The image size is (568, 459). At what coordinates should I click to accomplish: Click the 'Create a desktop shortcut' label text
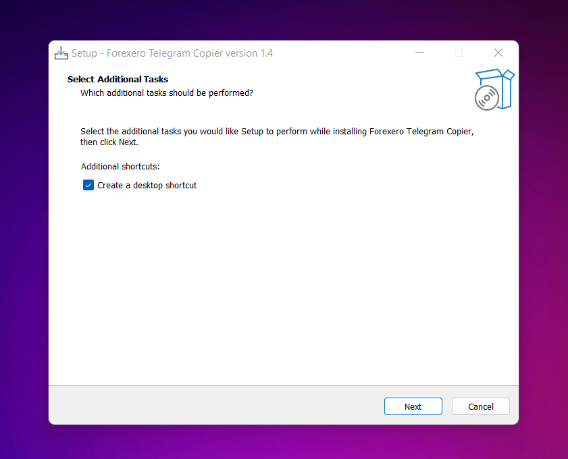[x=147, y=186]
